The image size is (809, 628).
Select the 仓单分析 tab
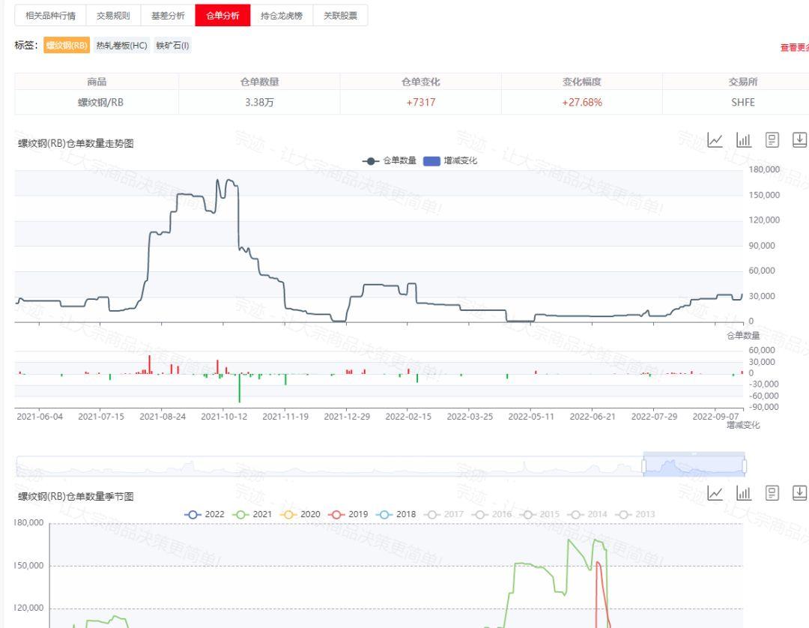pyautogui.click(x=222, y=16)
